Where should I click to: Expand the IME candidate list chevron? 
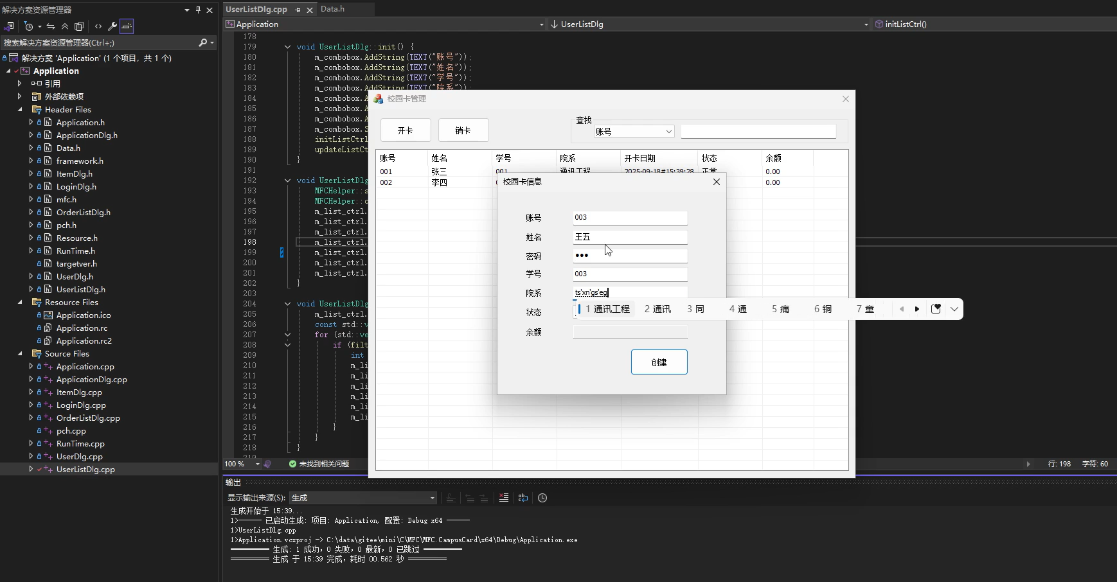point(954,309)
